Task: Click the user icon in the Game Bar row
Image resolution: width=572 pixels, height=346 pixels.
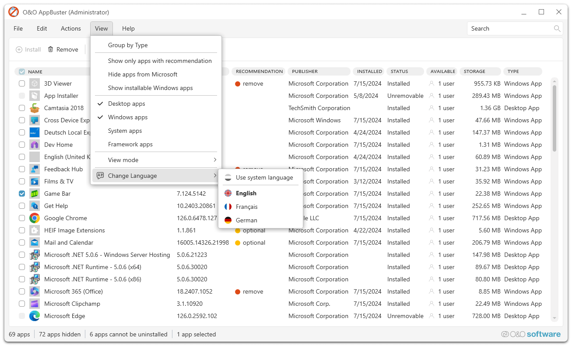Action: tap(432, 194)
